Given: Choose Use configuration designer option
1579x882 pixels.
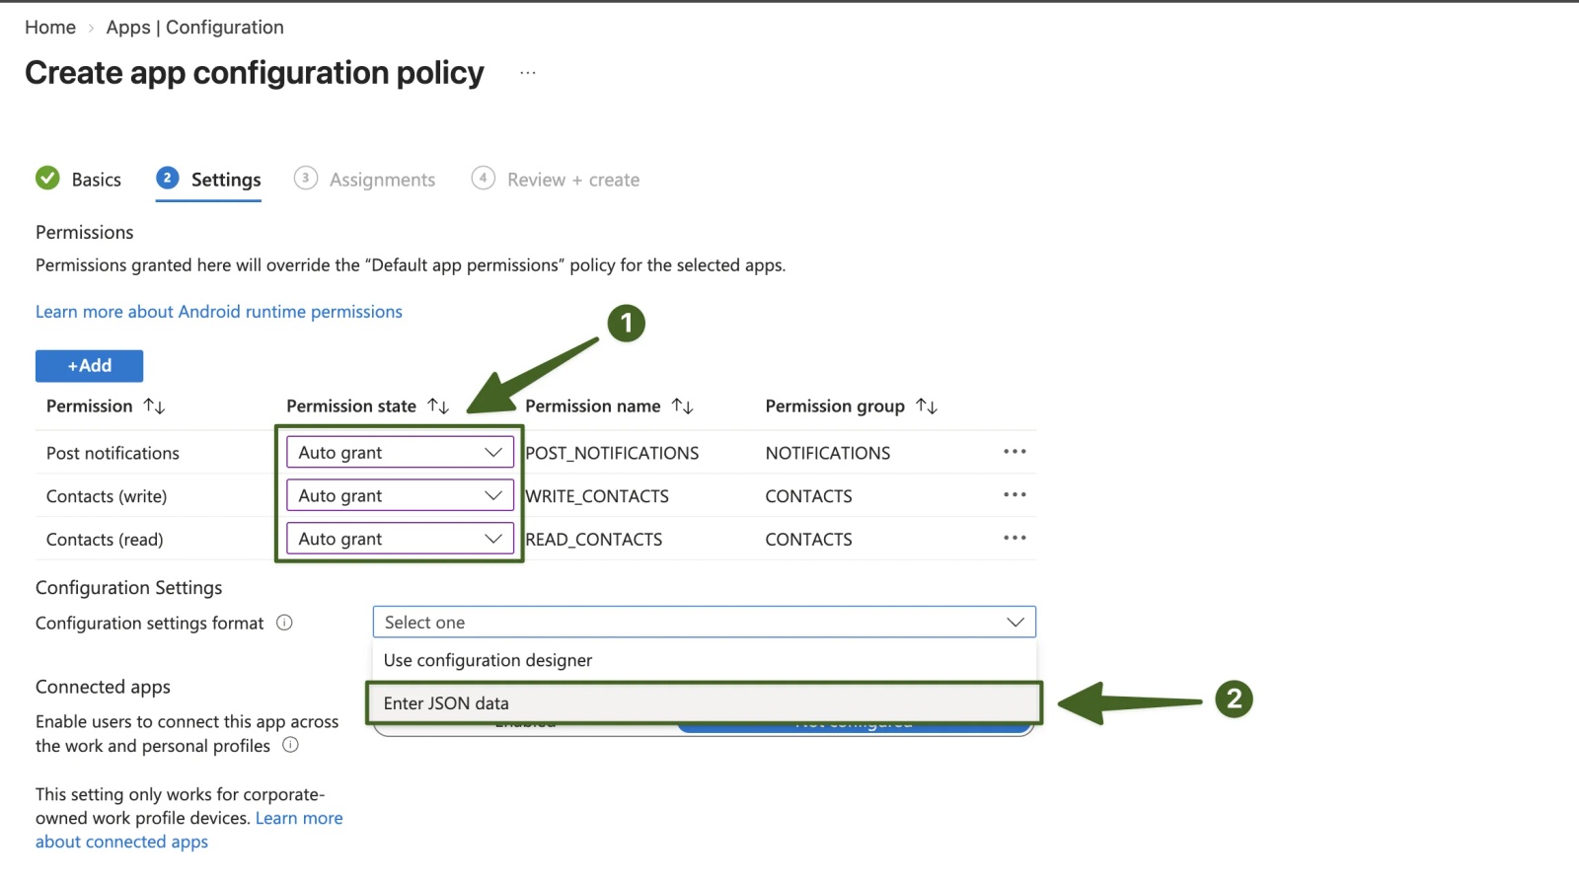Looking at the screenshot, I should [x=705, y=660].
